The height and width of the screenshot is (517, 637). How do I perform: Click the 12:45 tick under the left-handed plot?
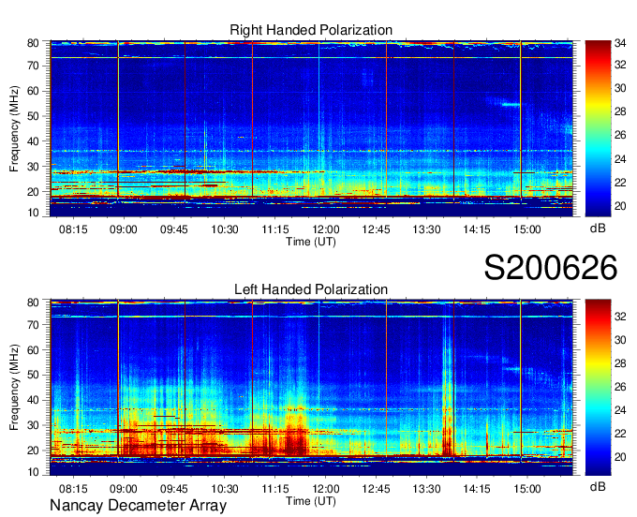point(377,489)
